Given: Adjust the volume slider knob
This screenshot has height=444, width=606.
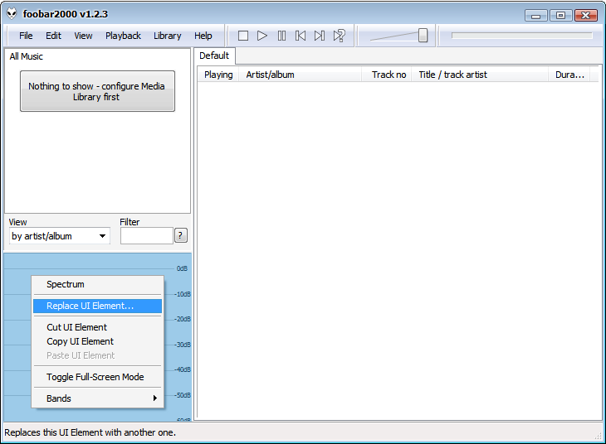Looking at the screenshot, I should pyautogui.click(x=423, y=36).
